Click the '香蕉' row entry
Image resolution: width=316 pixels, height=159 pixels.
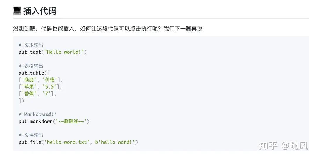[x=29, y=94]
